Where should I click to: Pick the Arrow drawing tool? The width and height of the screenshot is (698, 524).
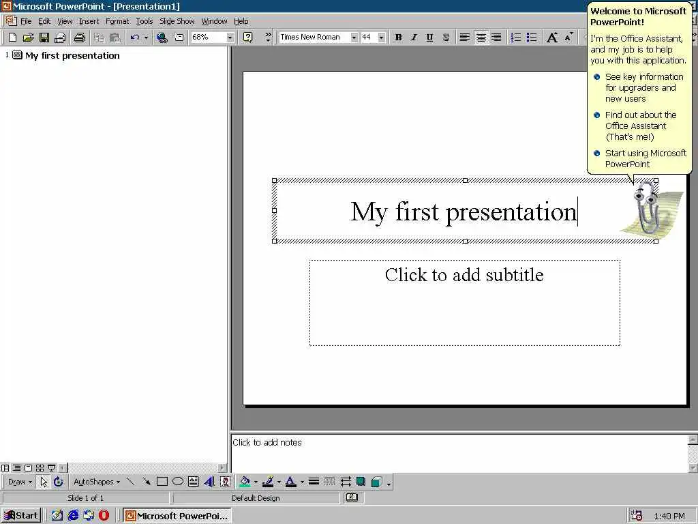click(146, 482)
